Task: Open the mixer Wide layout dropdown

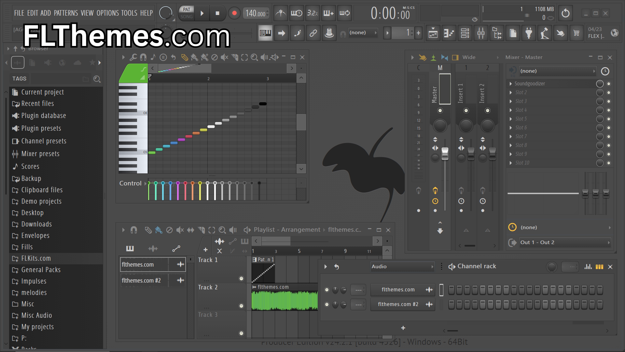Action: pos(480,57)
